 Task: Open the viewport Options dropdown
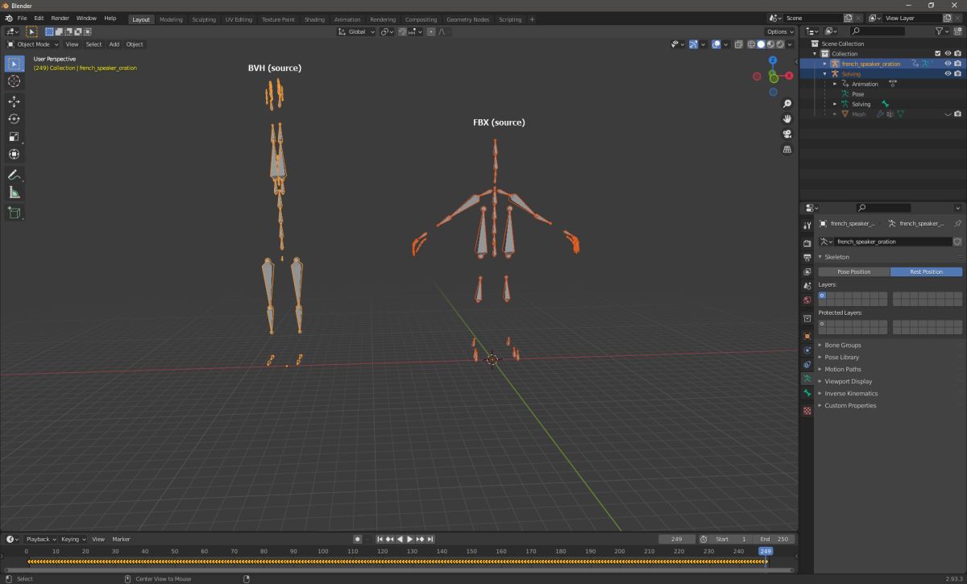[780, 31]
